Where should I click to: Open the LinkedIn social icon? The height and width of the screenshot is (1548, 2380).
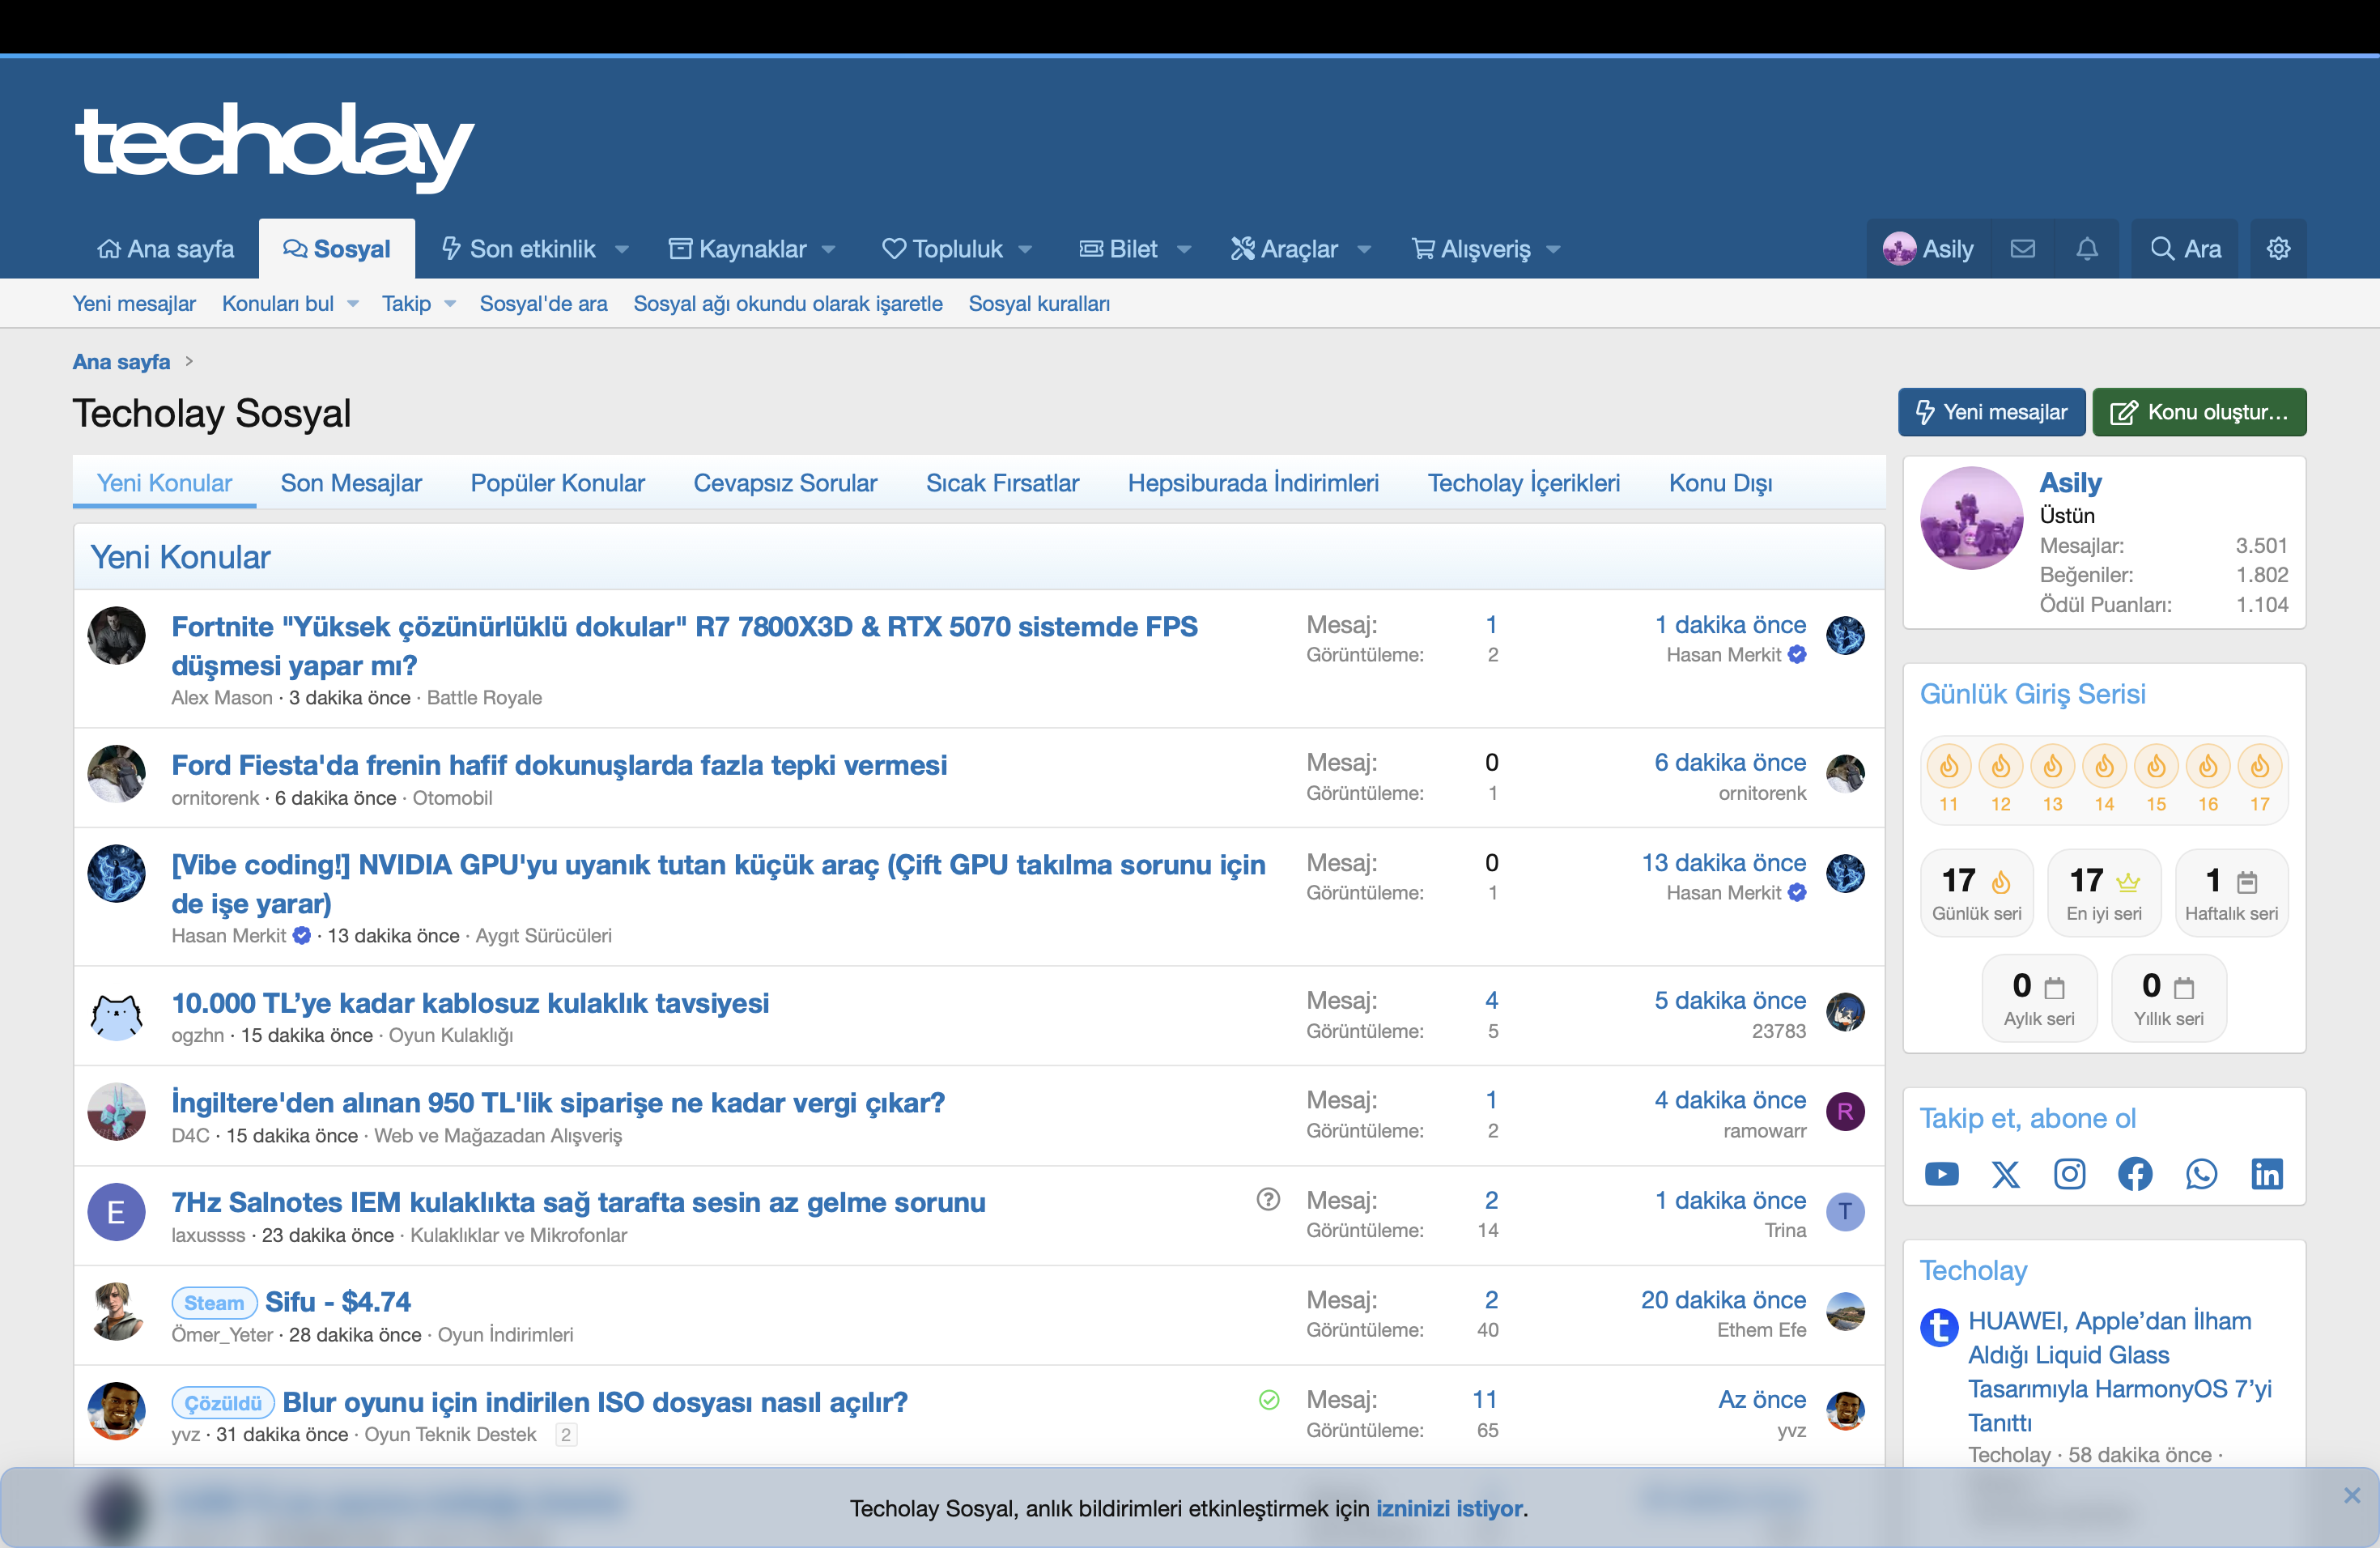point(2266,1174)
